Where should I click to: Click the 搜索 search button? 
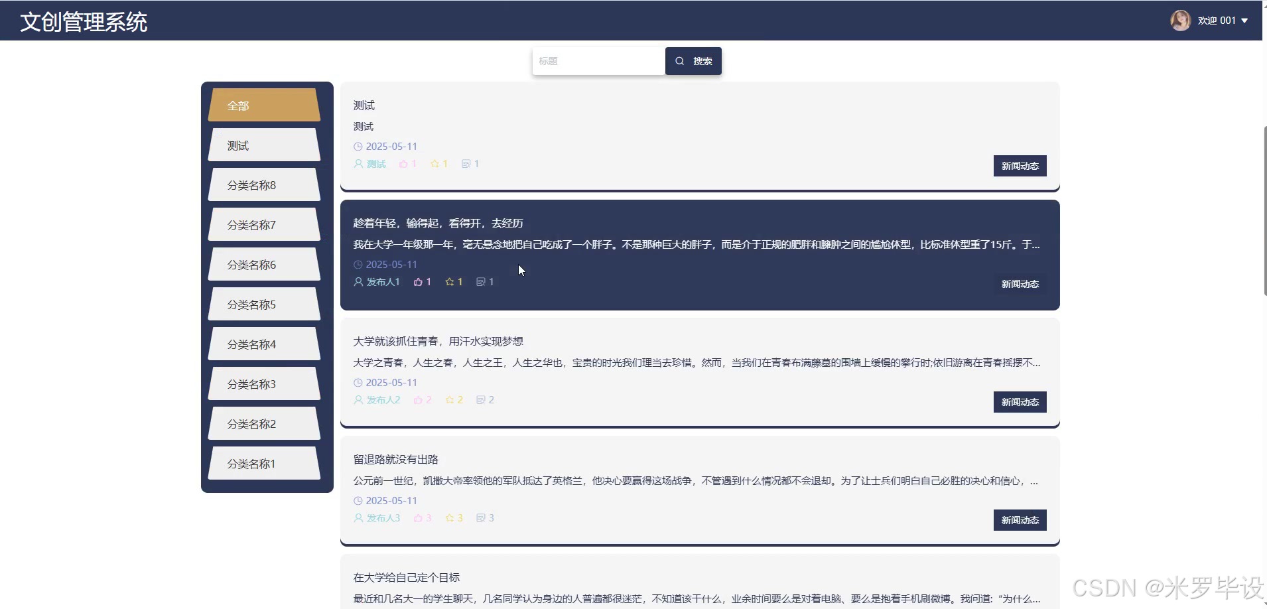[x=693, y=61]
